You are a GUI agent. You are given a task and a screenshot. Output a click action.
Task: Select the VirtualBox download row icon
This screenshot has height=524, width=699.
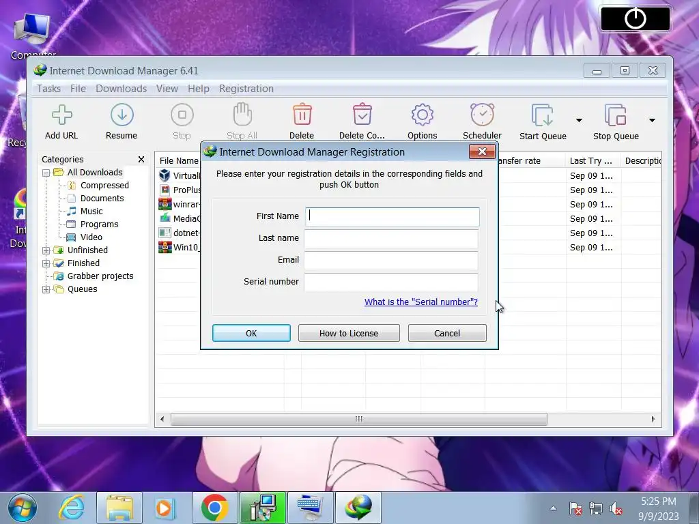165,175
